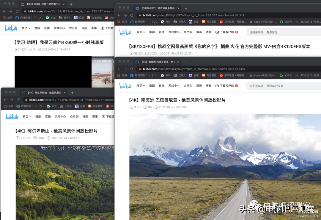Open 番剧 in the Yunnan window nav

pyautogui.click(x=37, y=28)
